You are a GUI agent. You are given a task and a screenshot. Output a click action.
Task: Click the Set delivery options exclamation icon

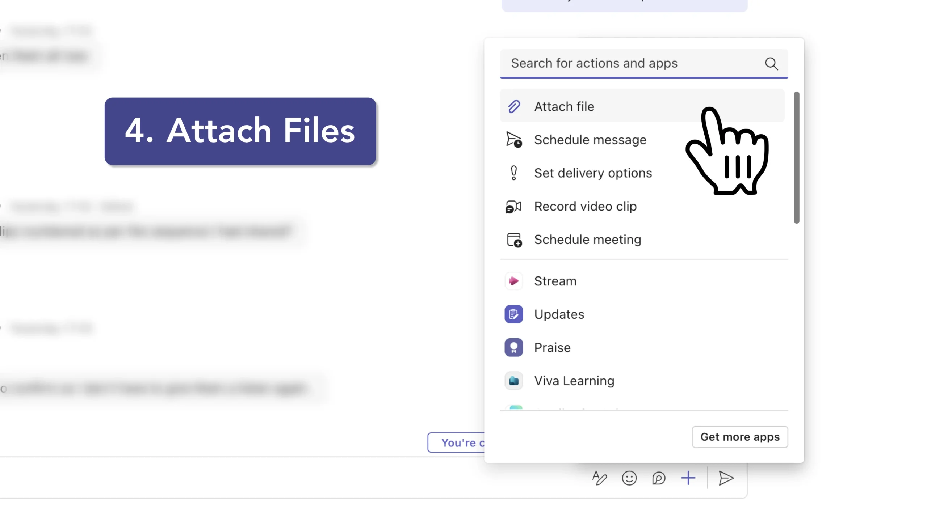tap(514, 173)
